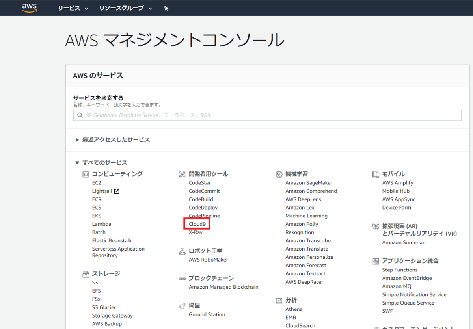Open AWS DeepLens
Image resolution: width=473 pixels, height=329 pixels.
coord(304,199)
